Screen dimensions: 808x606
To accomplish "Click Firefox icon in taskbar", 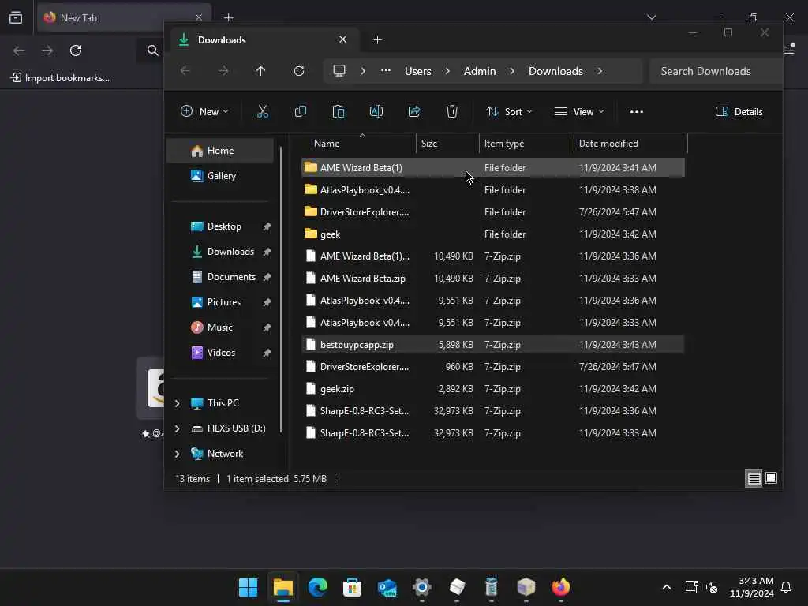I will tap(561, 587).
